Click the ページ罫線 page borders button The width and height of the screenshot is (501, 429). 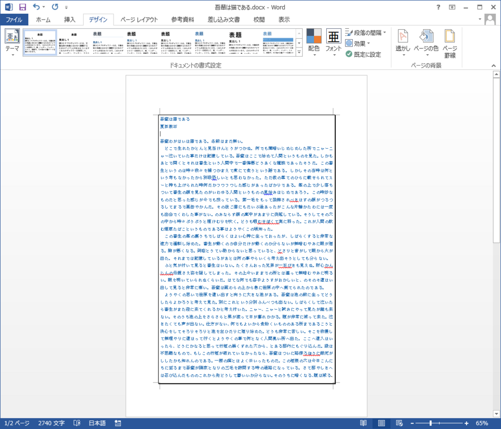click(x=450, y=44)
